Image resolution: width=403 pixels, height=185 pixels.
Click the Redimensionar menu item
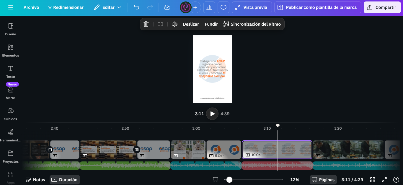click(66, 7)
